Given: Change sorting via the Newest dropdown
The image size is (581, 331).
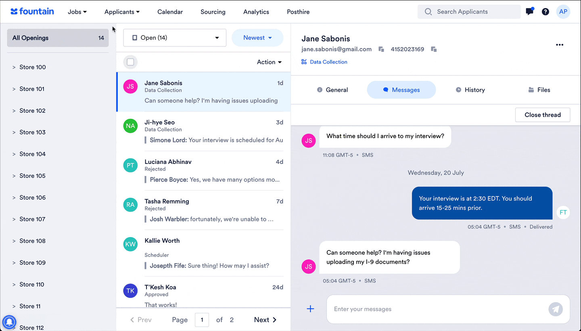Looking at the screenshot, I should coord(257,37).
